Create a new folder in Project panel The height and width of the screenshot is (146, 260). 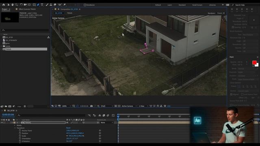coord(6,106)
